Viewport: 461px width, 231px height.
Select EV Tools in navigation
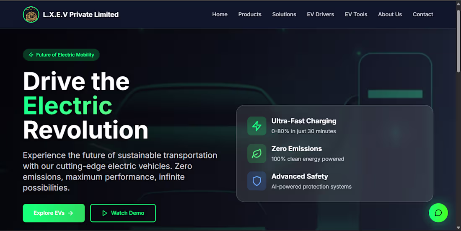[x=356, y=14]
